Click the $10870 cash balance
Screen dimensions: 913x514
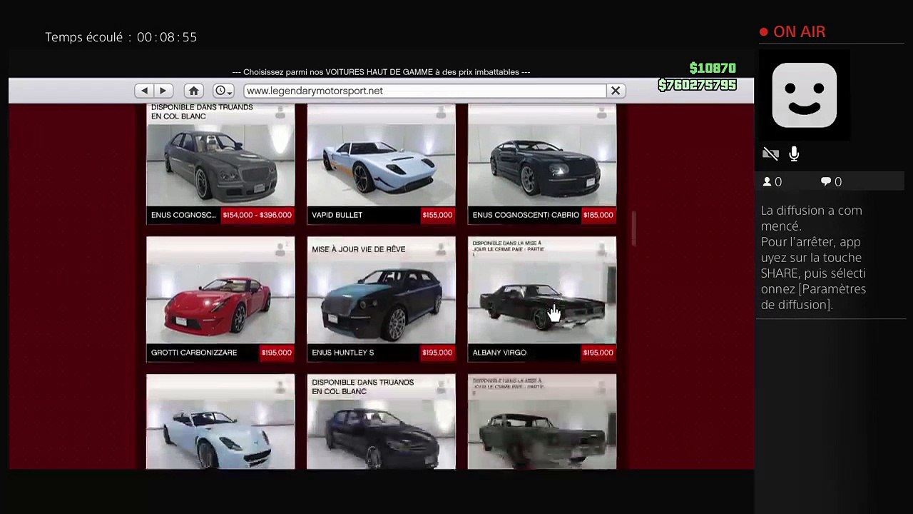pyautogui.click(x=713, y=69)
